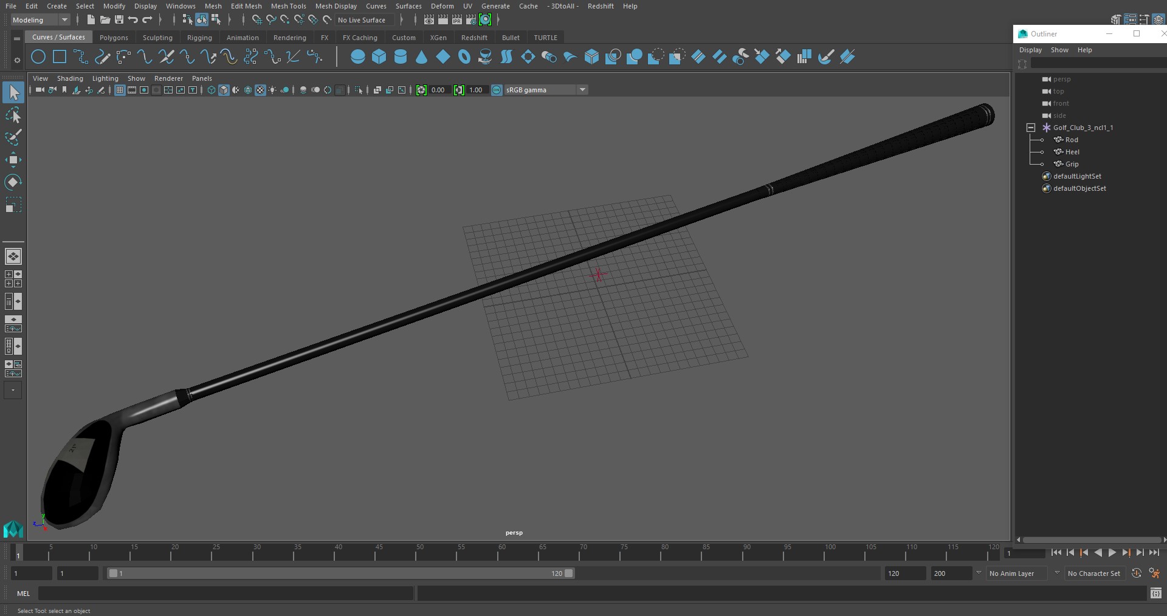Click the range slider right handle
This screenshot has height=616, width=1167.
tap(569, 573)
